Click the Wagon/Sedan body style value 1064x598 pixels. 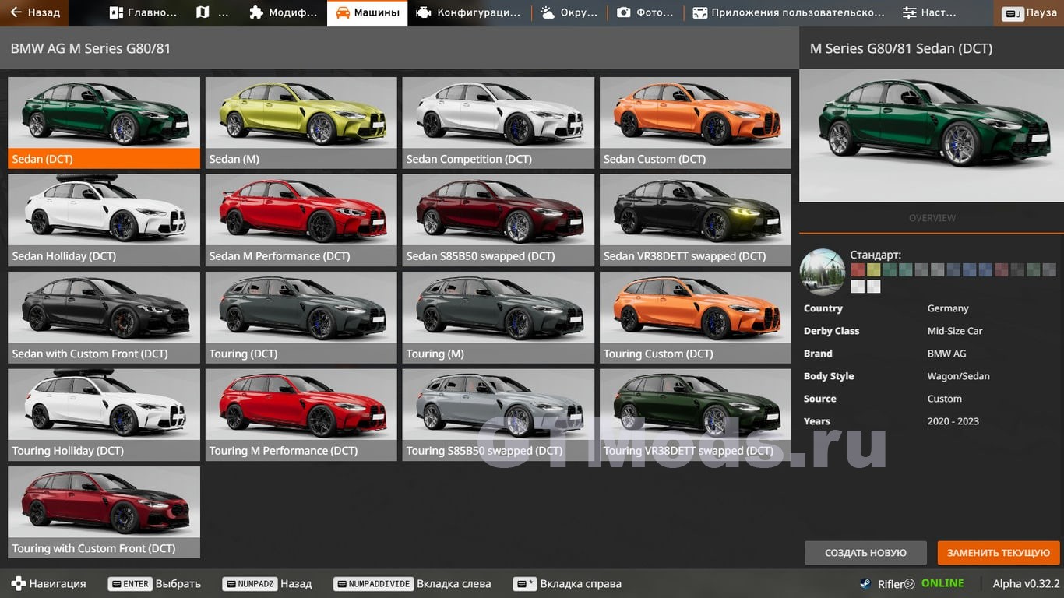(x=958, y=376)
